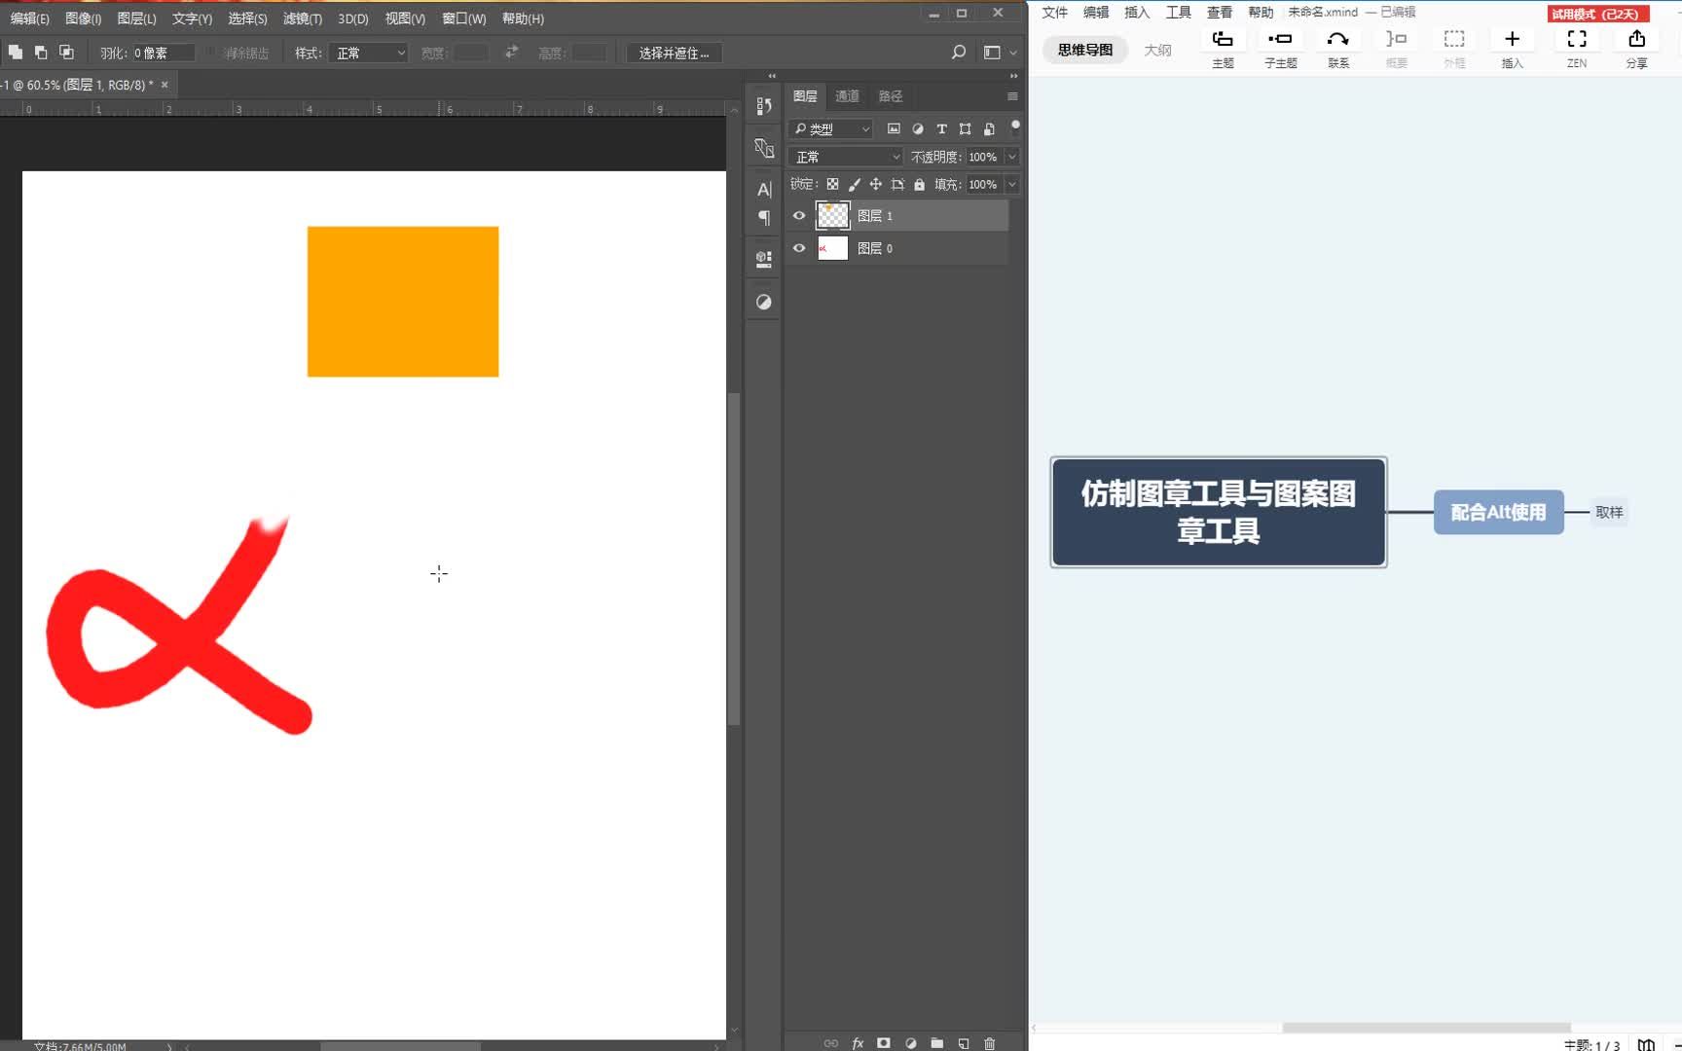This screenshot has width=1682, height=1051.
Task: Delete layer using the trash icon
Action: coord(990,1043)
